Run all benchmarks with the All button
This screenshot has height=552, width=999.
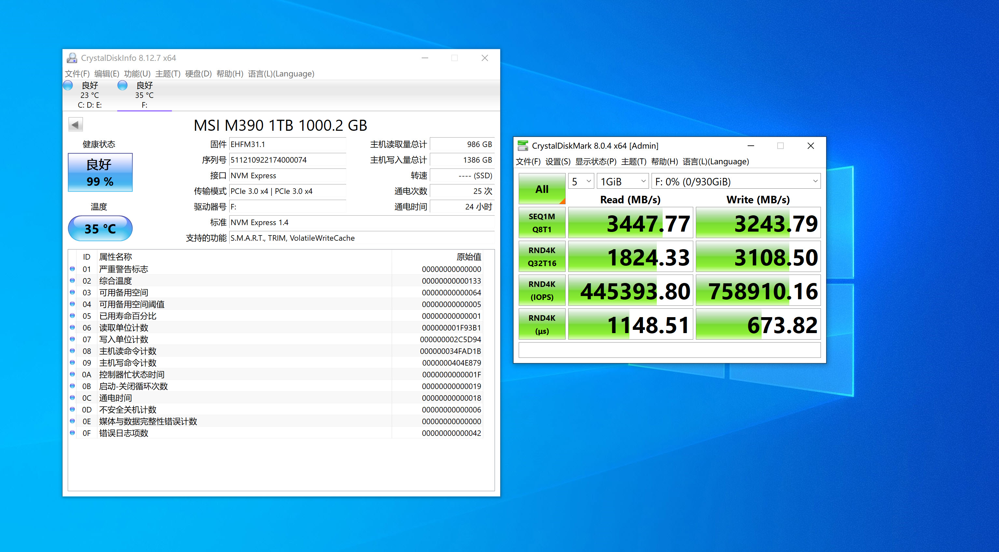(x=542, y=189)
